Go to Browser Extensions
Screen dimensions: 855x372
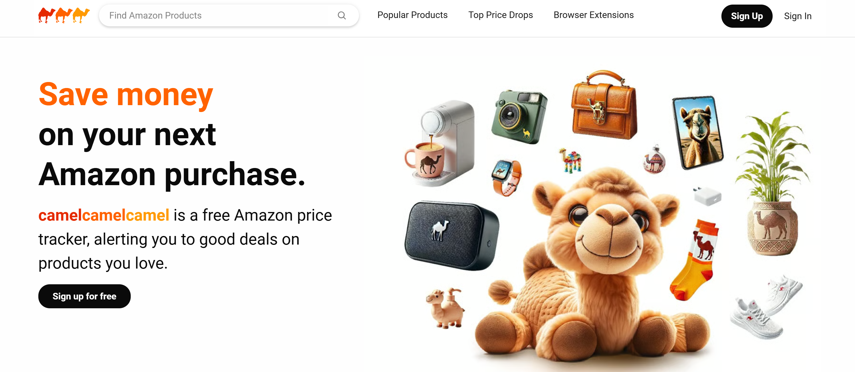594,15
